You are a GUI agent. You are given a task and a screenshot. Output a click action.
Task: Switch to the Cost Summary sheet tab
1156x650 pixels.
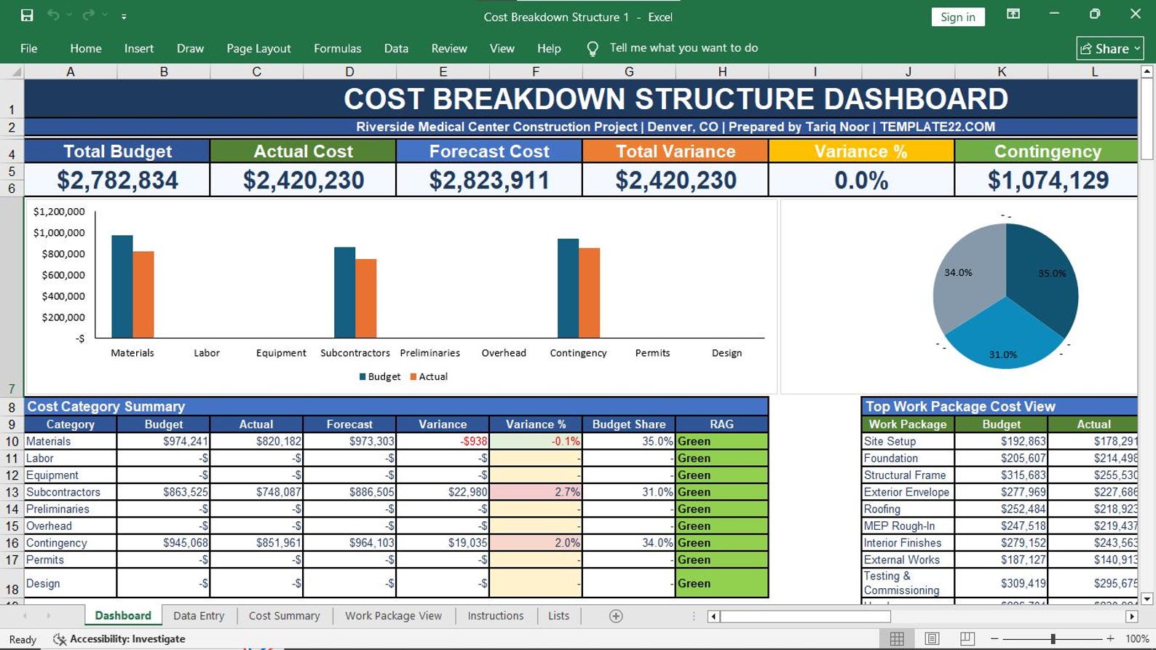[284, 616]
